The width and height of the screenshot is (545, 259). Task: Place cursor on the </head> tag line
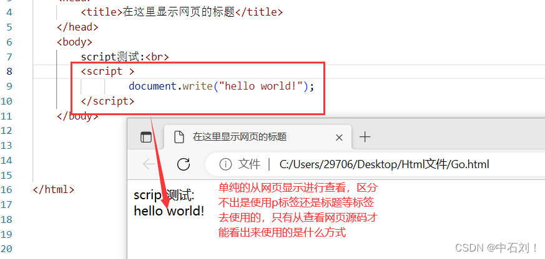click(78, 27)
